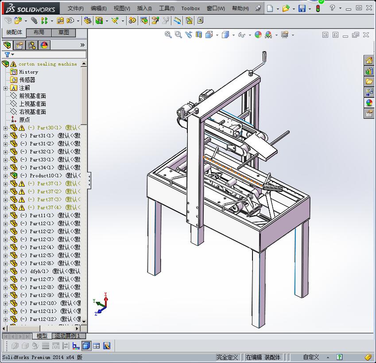Open the 视图(V) menu
This screenshot has width=376, height=363.
pyautogui.click(x=122, y=8)
